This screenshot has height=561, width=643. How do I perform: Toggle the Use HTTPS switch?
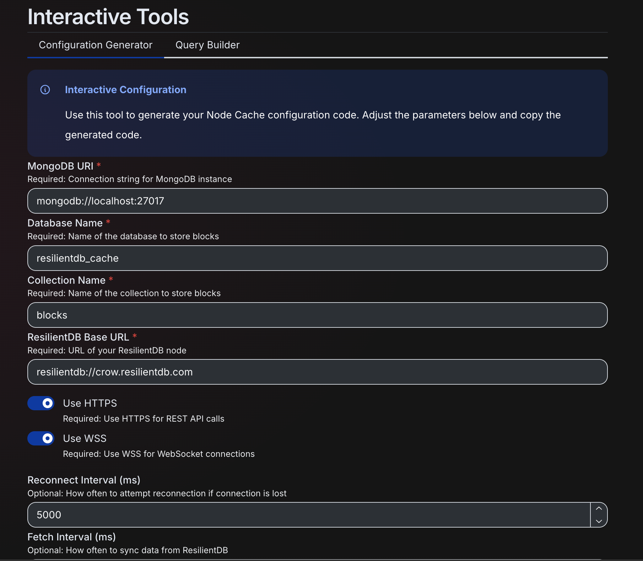[41, 403]
